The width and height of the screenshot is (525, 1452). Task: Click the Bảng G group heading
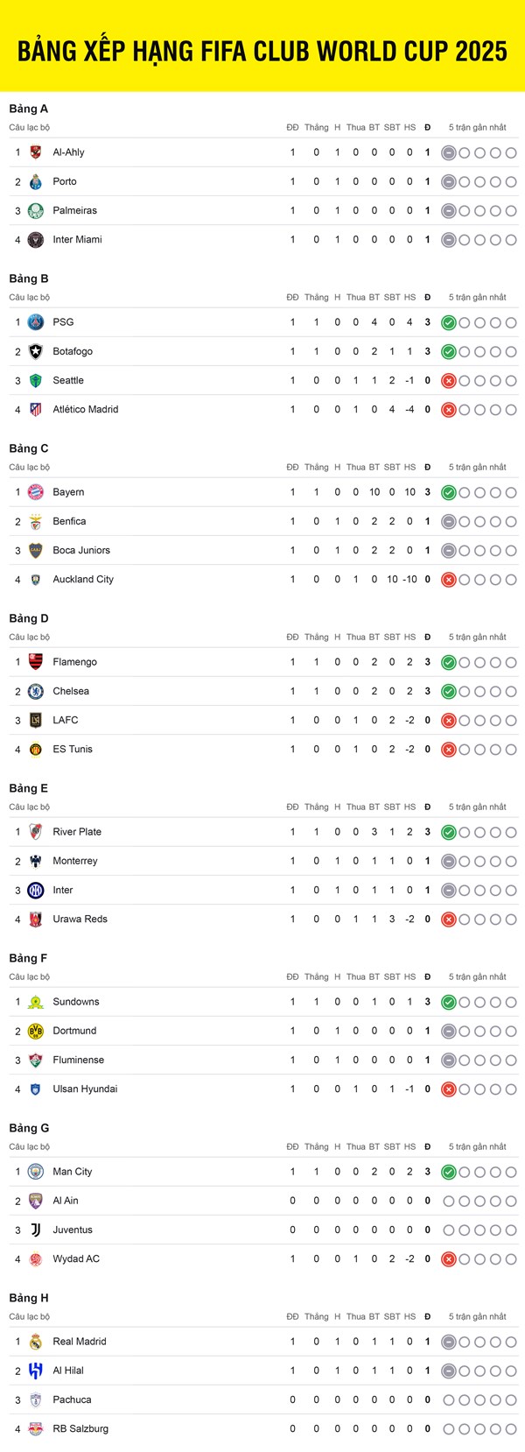click(29, 1128)
